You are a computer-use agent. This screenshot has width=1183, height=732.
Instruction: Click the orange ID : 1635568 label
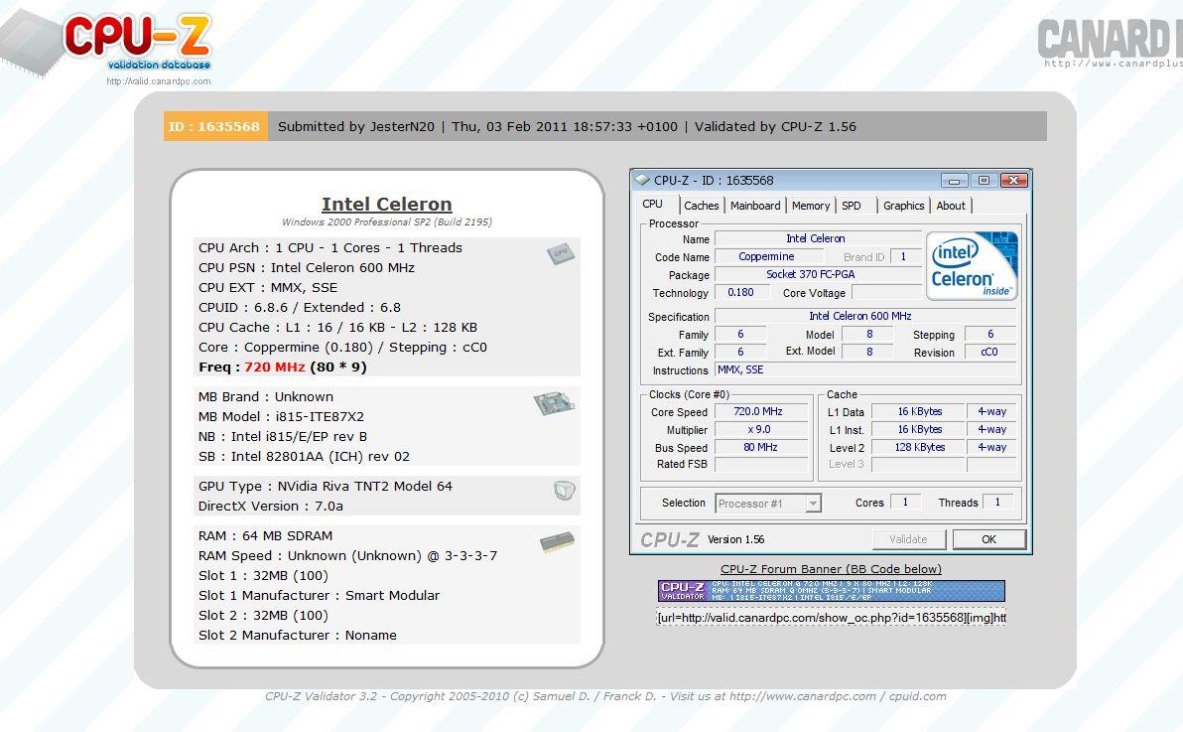pos(215,126)
